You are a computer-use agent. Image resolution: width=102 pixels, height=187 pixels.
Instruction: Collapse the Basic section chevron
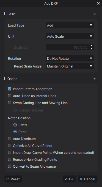click(94, 14)
